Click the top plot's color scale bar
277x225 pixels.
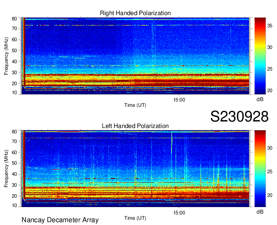tap(260, 56)
